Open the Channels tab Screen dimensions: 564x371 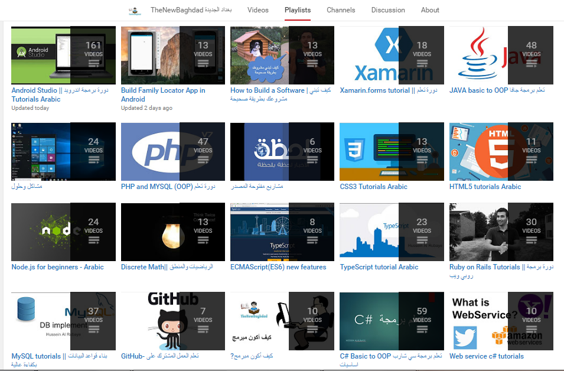[341, 10]
